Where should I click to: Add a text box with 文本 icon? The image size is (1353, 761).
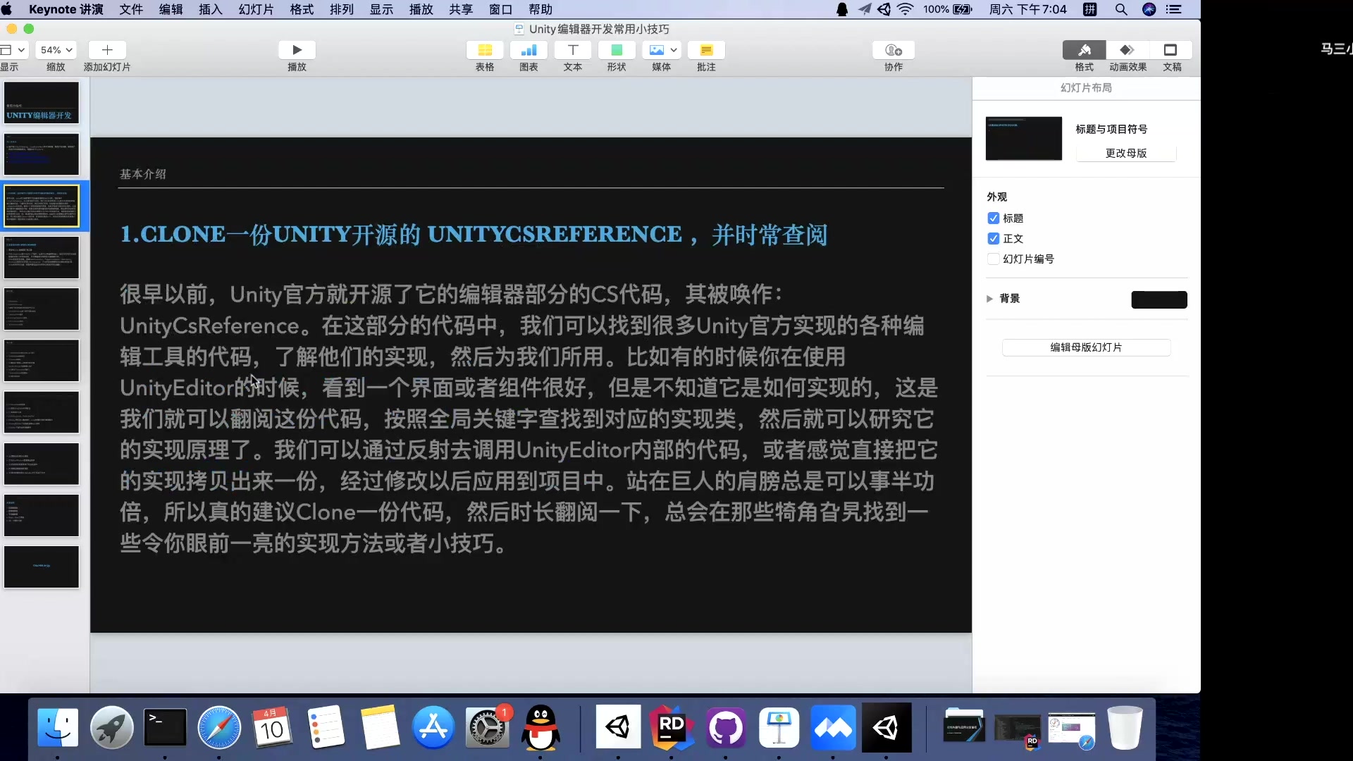pos(573,50)
